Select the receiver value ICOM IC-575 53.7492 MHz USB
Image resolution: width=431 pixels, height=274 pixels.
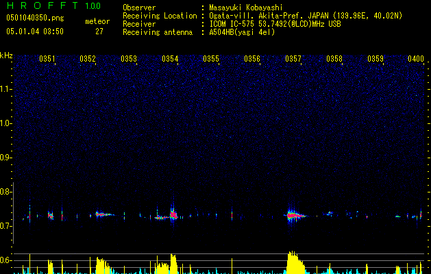(x=275, y=24)
